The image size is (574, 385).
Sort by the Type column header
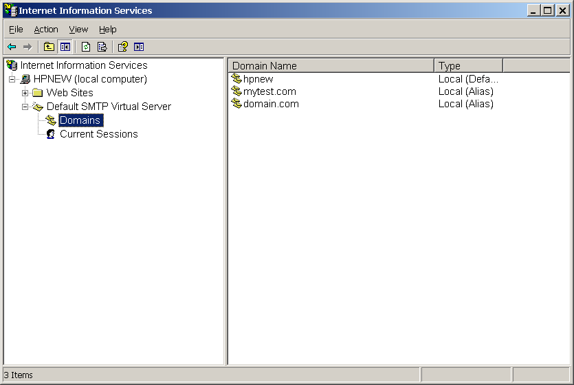coord(469,65)
